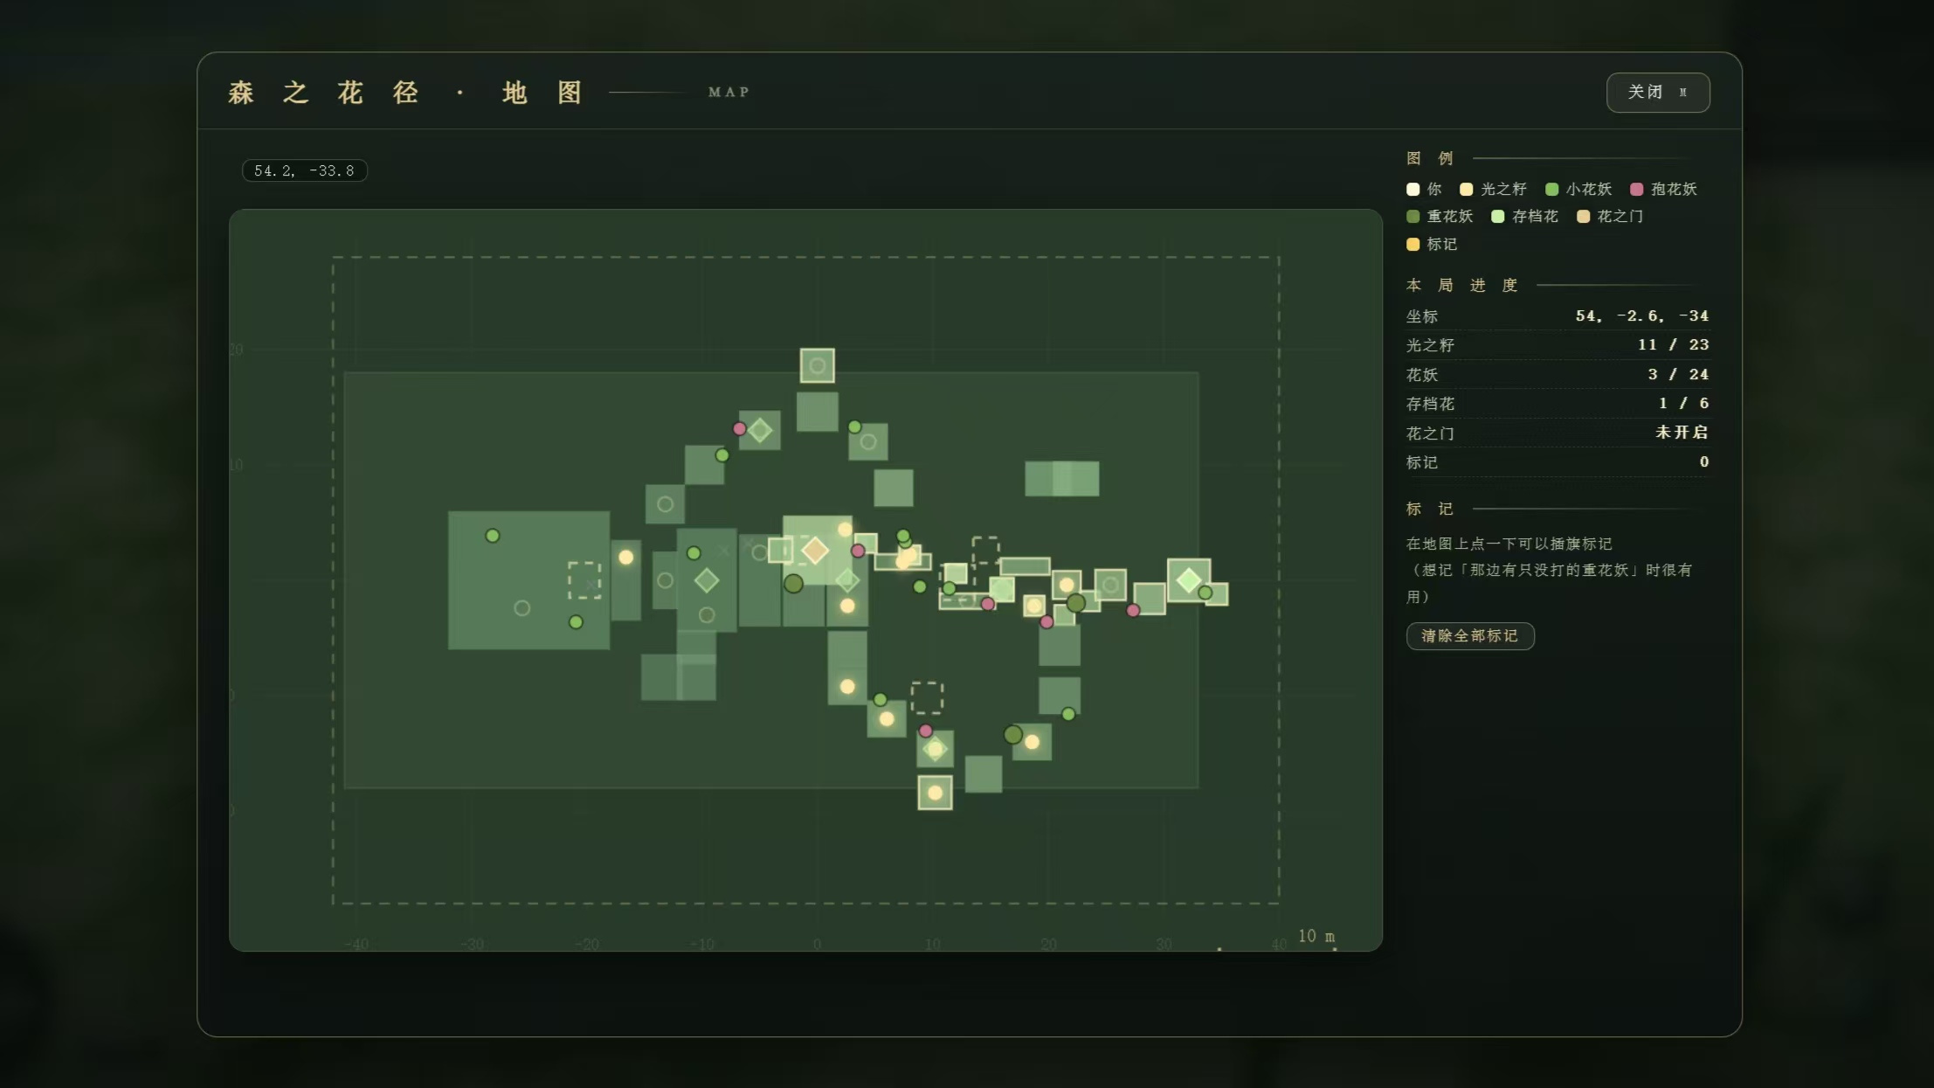Click the small flower demon at bottom-right of large left room
This screenshot has width=1934, height=1088.
[x=576, y=621]
